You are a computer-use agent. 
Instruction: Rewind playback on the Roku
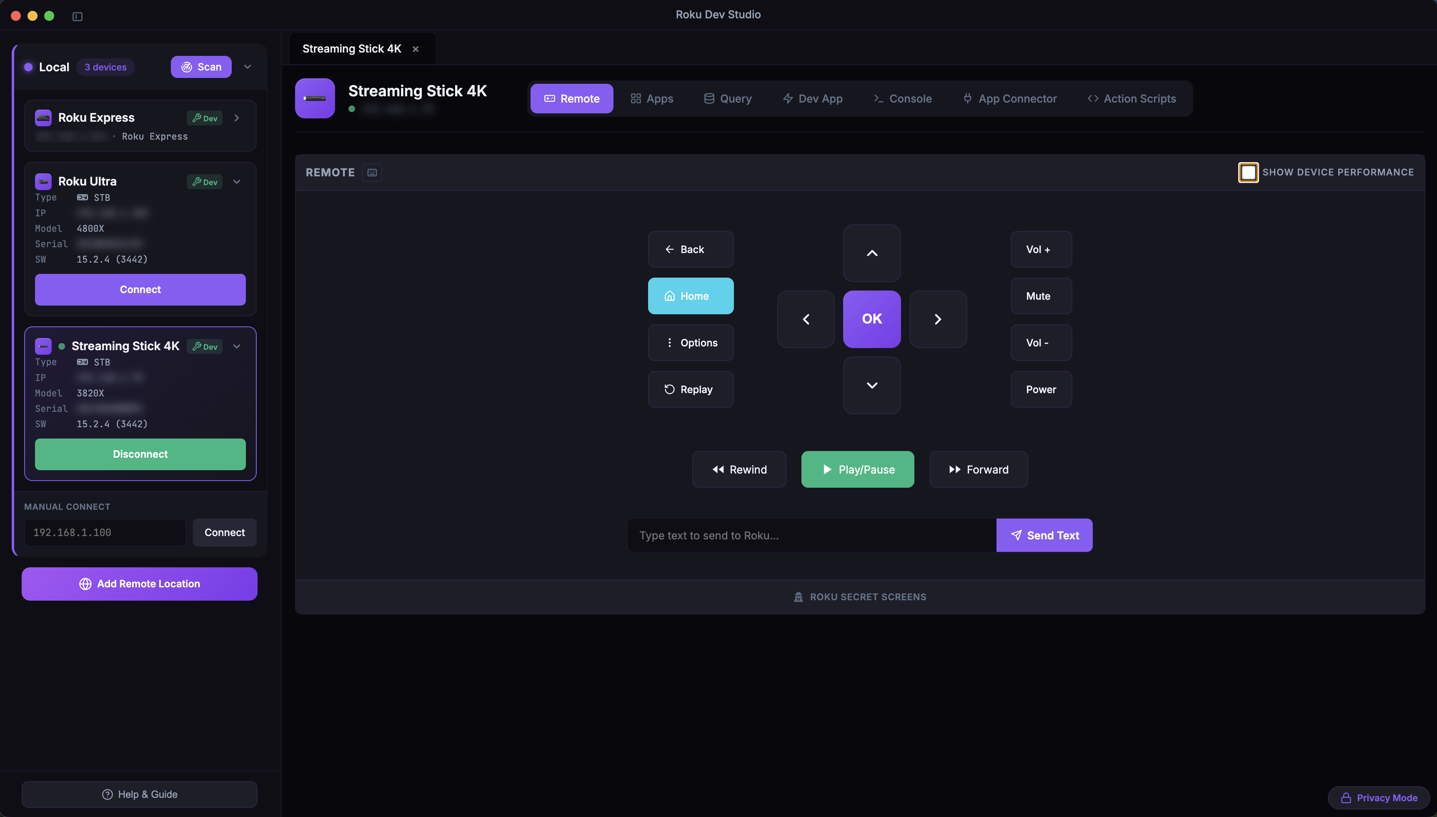pos(739,470)
